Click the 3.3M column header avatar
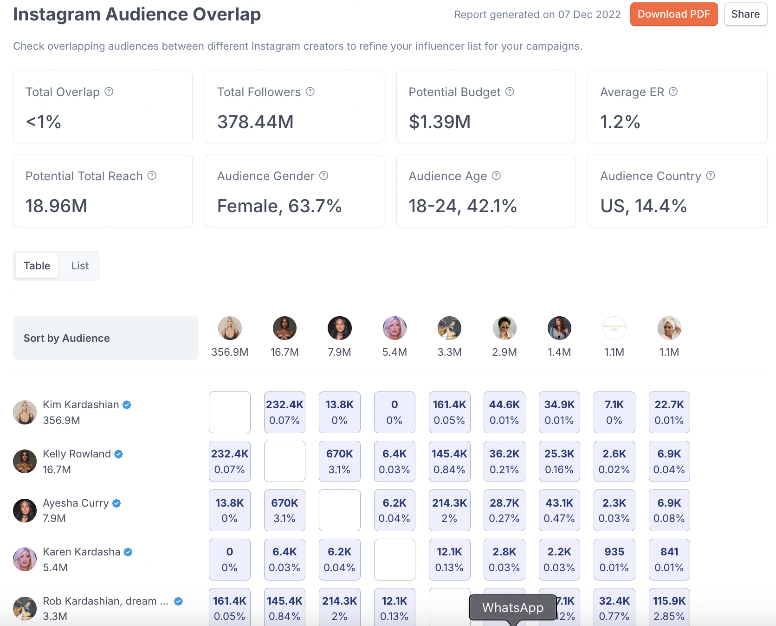Image resolution: width=776 pixels, height=626 pixels. tap(449, 328)
